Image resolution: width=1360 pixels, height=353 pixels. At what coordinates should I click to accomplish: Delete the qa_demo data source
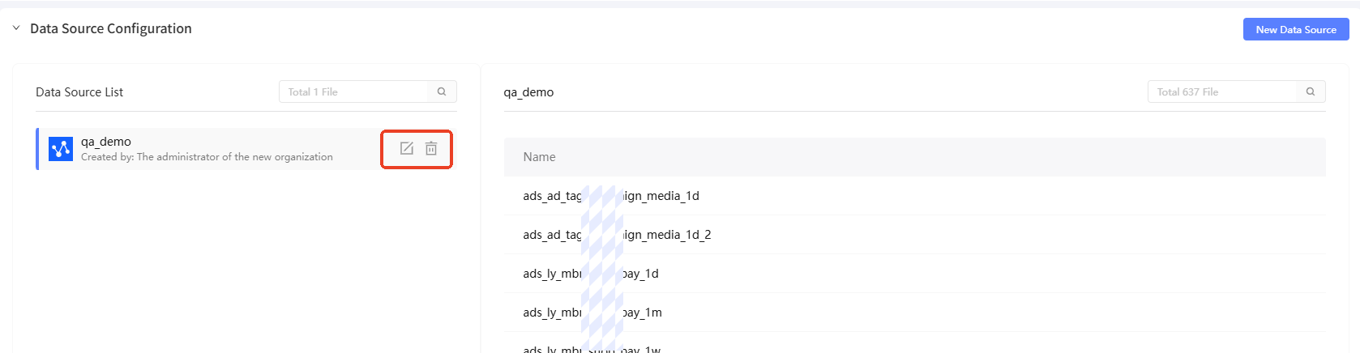pyautogui.click(x=431, y=148)
